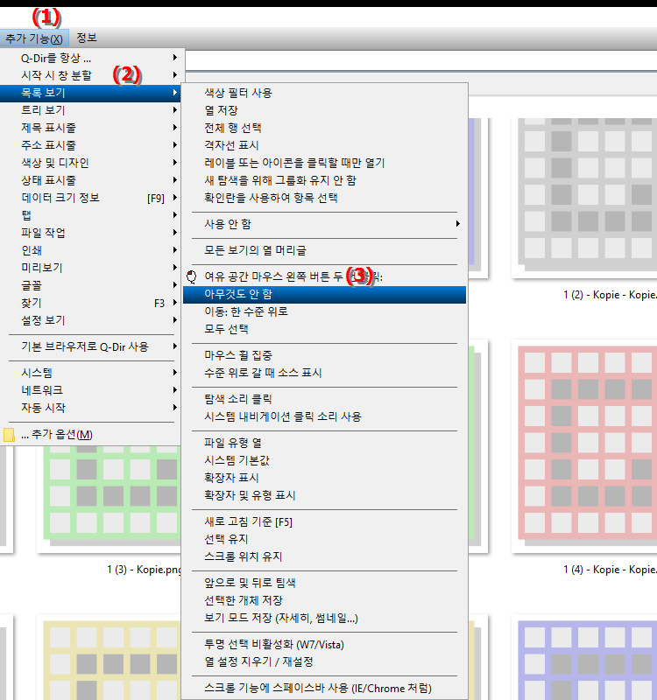
Task: Open the 글꼴 submenu
Action: (x=92, y=285)
